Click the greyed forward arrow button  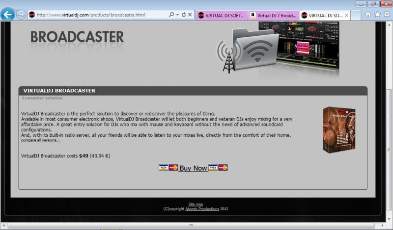click(x=21, y=15)
